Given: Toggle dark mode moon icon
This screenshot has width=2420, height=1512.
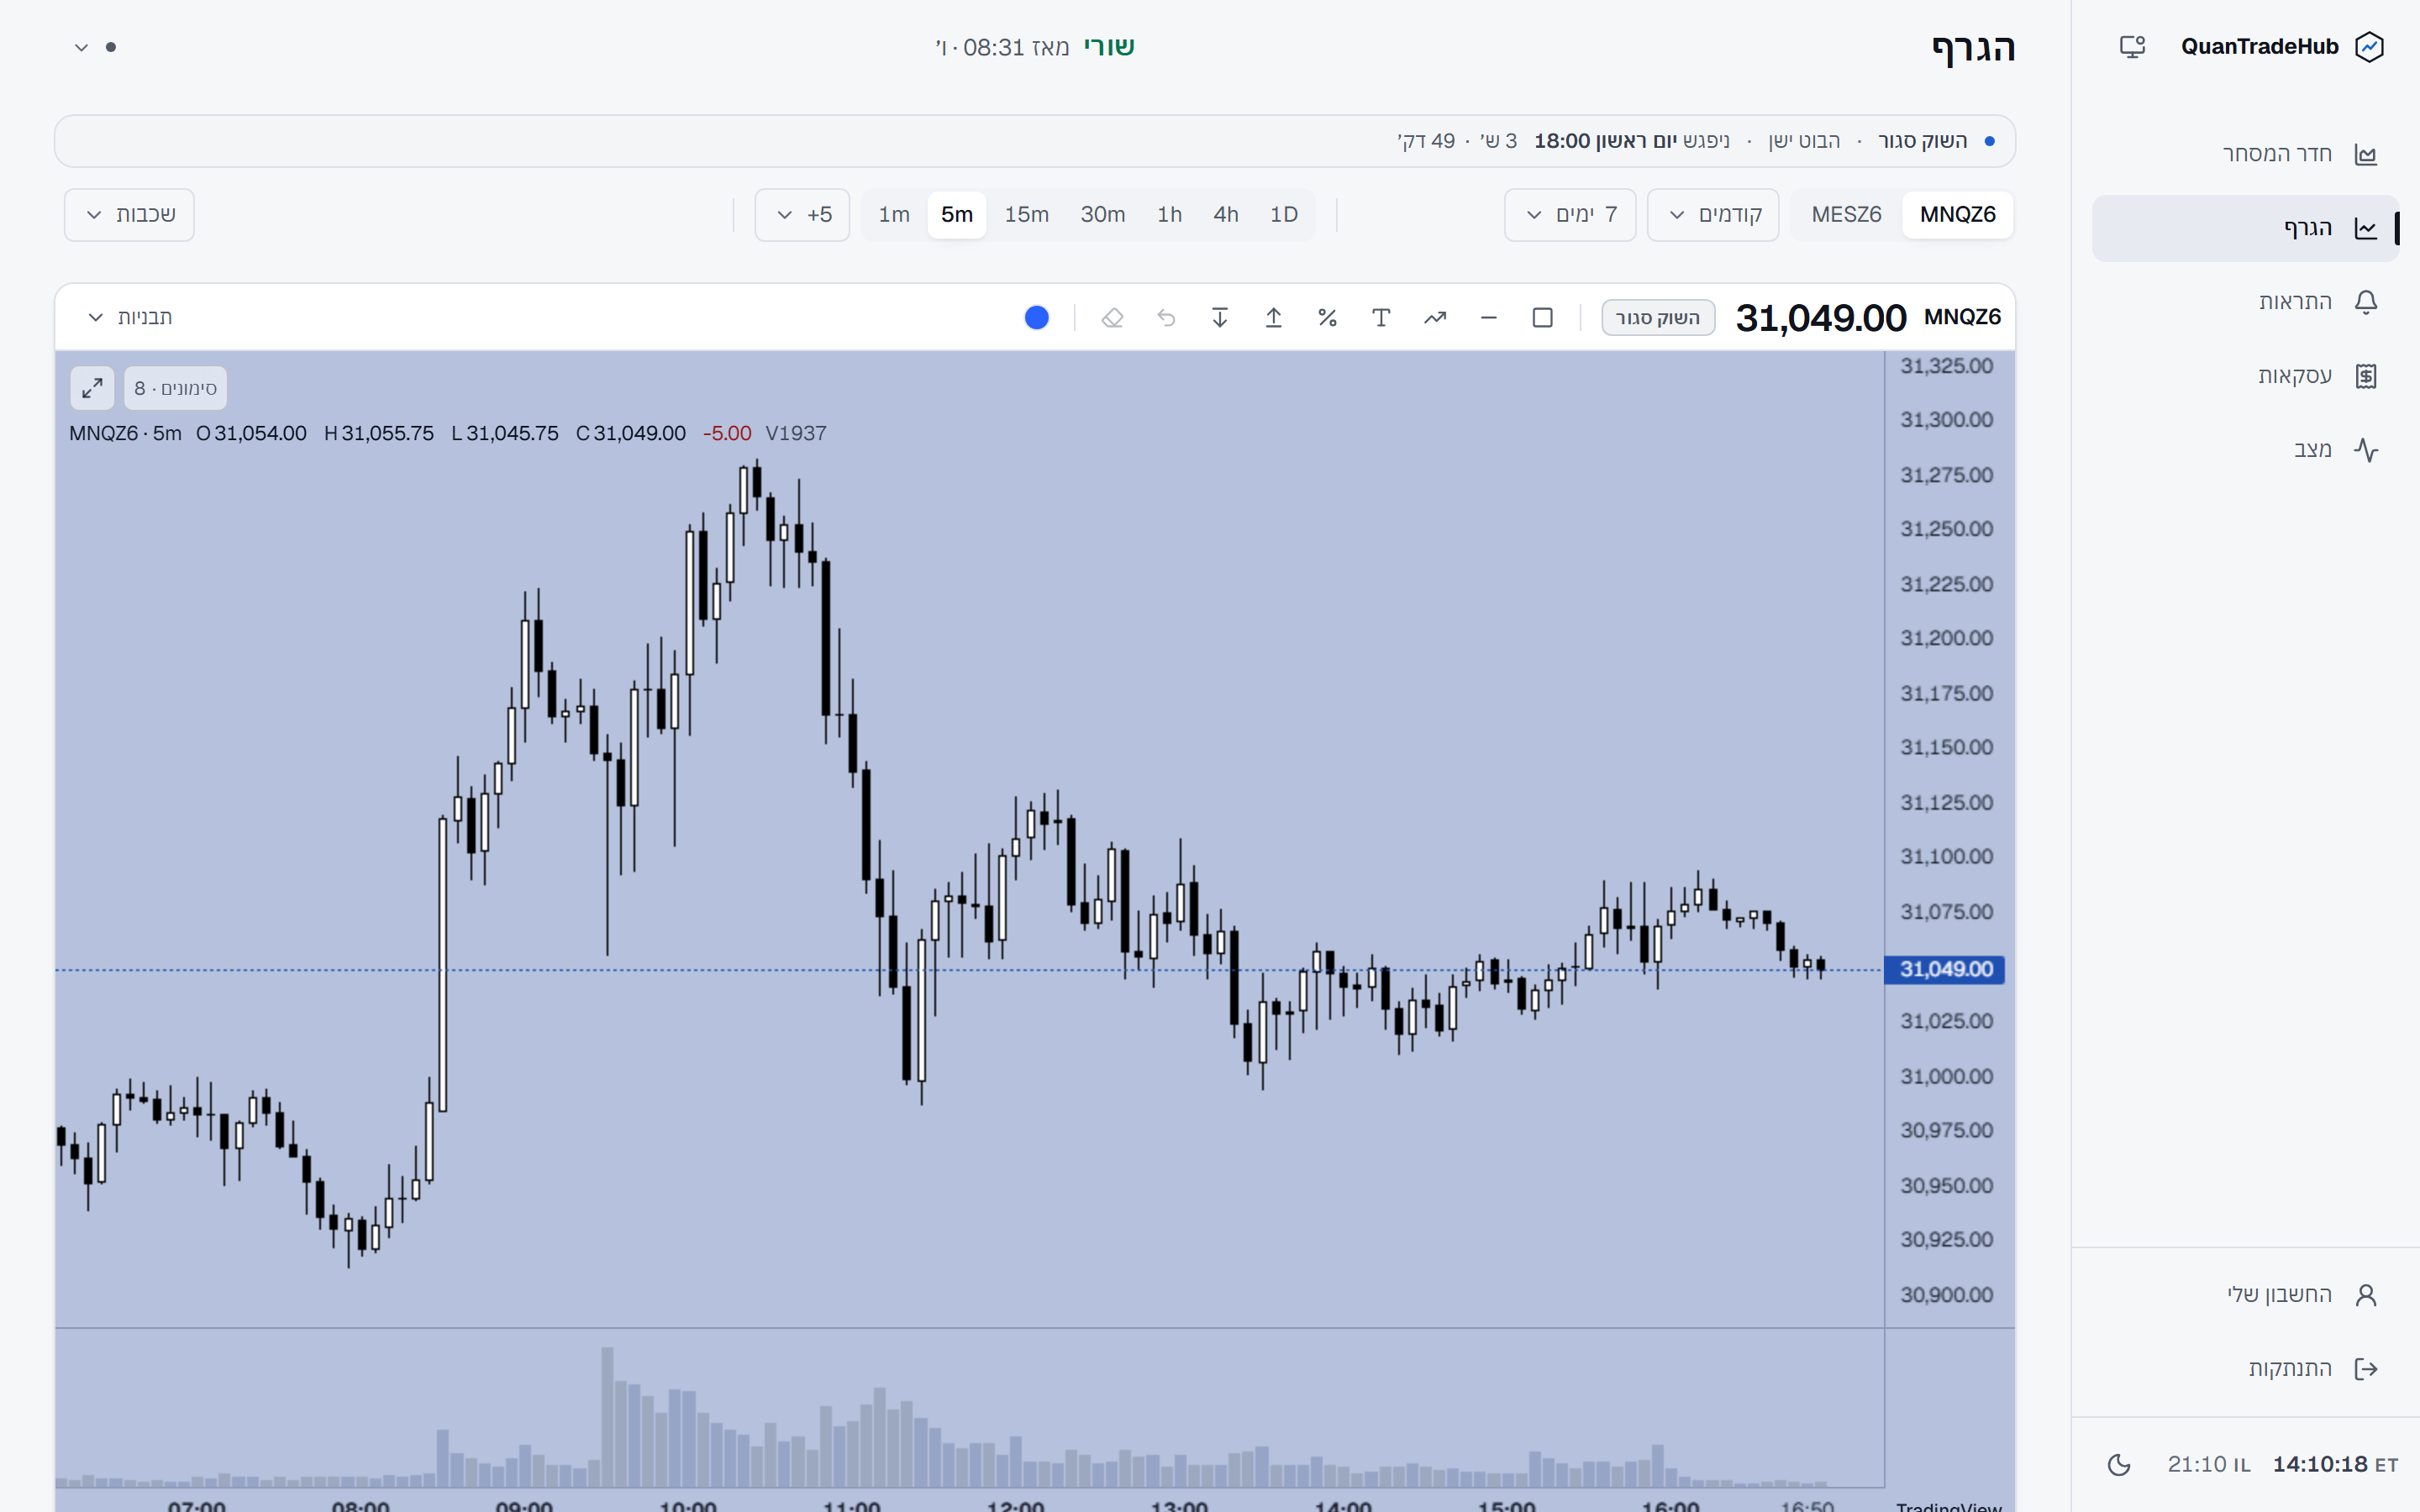Looking at the screenshot, I should pos(2118,1465).
